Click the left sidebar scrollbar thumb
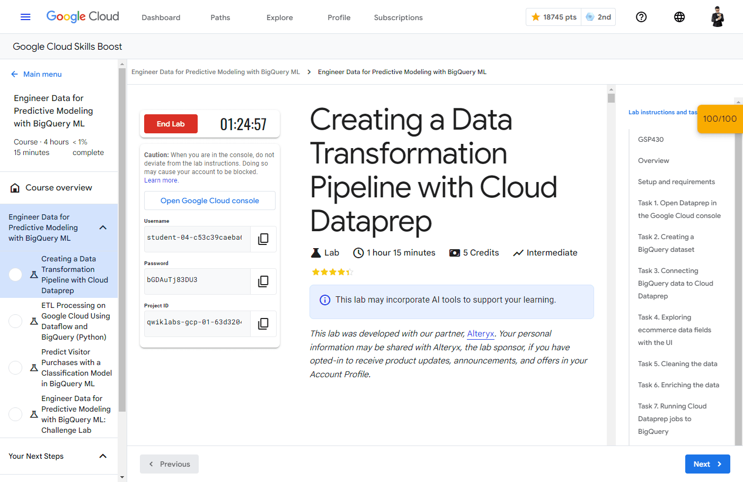This screenshot has height=482, width=743. [x=122, y=240]
